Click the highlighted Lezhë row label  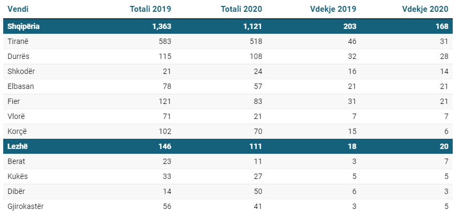[17, 146]
